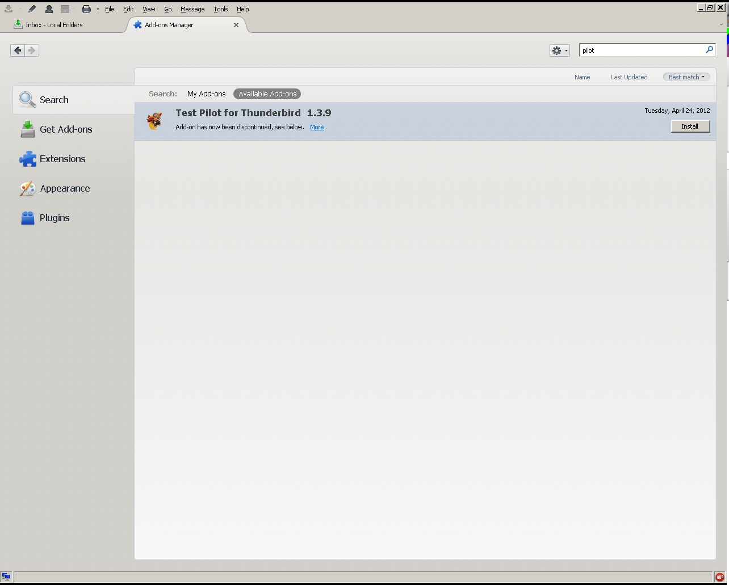Open the File menu
The image size is (729, 585).
coord(110,9)
